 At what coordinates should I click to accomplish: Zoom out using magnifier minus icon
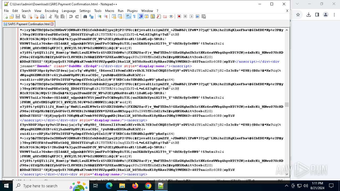point(106,16)
